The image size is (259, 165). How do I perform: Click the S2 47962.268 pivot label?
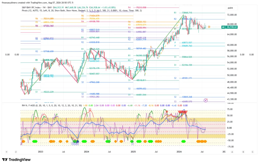(x=90, y=82)
